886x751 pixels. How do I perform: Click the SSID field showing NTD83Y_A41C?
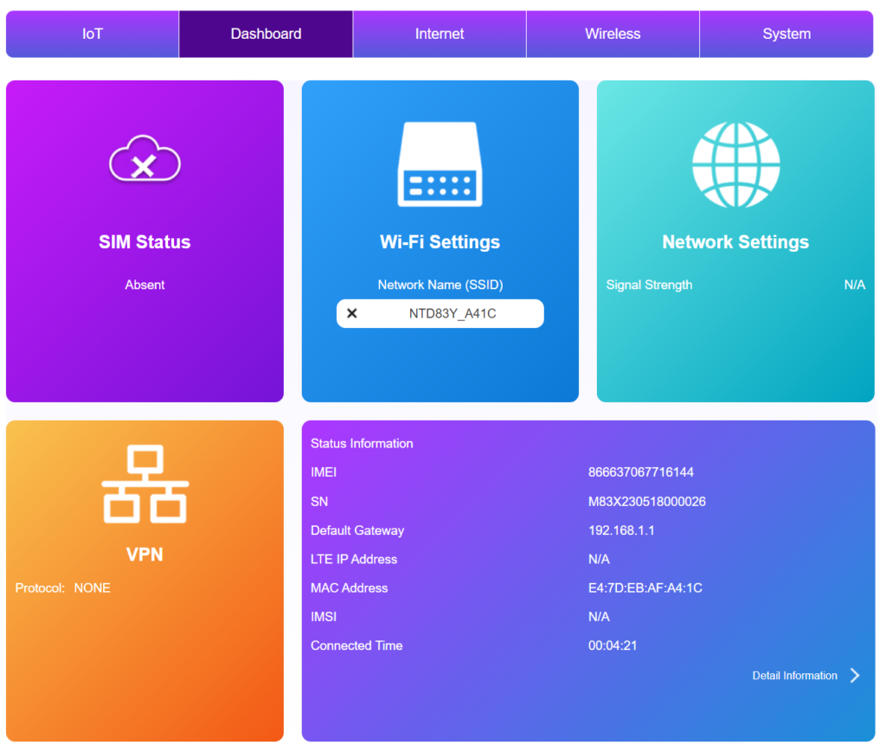453,313
